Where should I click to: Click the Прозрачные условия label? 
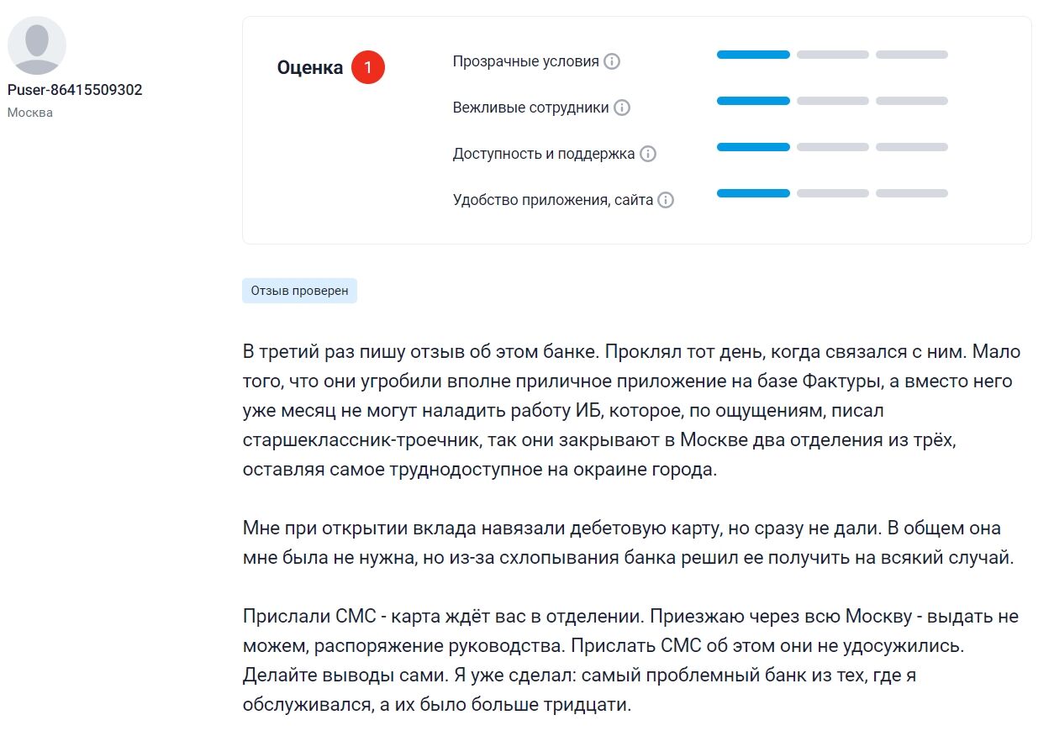[525, 61]
